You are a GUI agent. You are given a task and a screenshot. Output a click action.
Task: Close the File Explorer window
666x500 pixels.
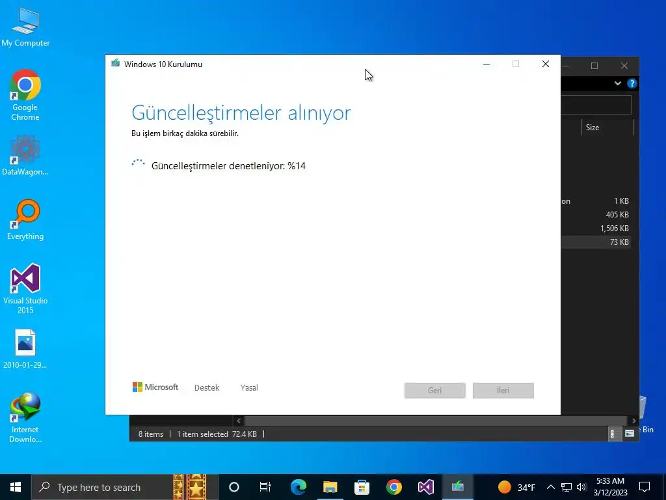(624, 66)
